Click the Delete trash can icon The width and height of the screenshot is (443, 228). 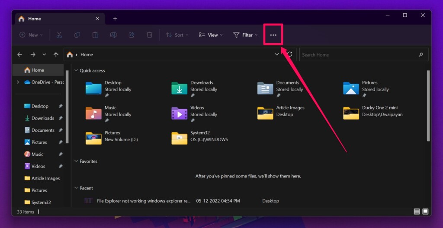pos(149,35)
